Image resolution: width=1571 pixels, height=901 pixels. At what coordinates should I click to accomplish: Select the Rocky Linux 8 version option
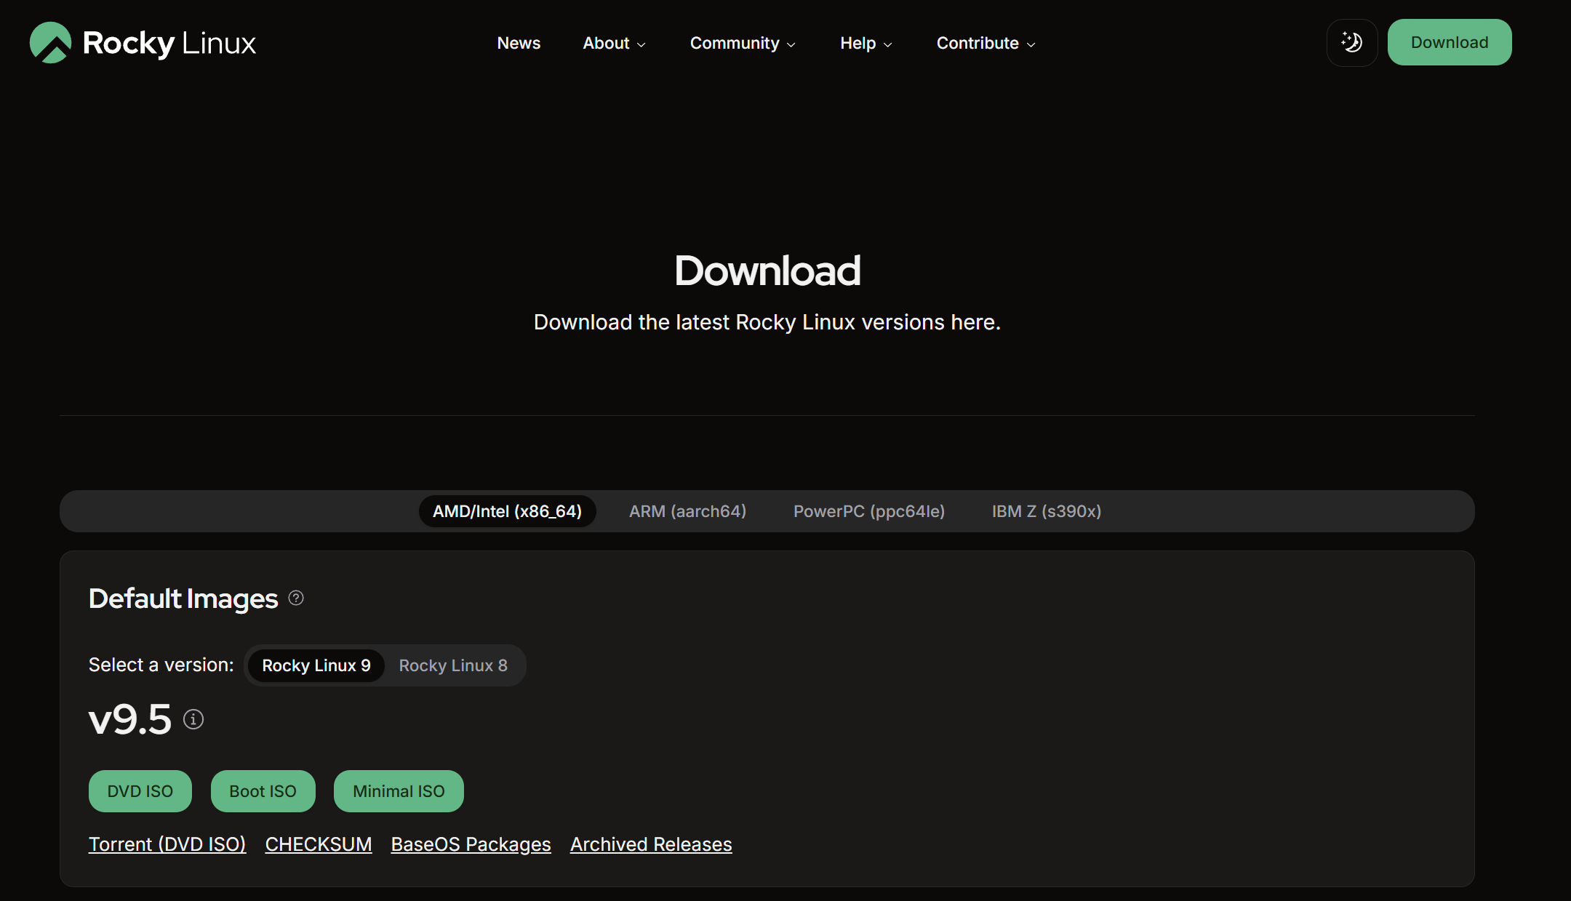point(453,665)
